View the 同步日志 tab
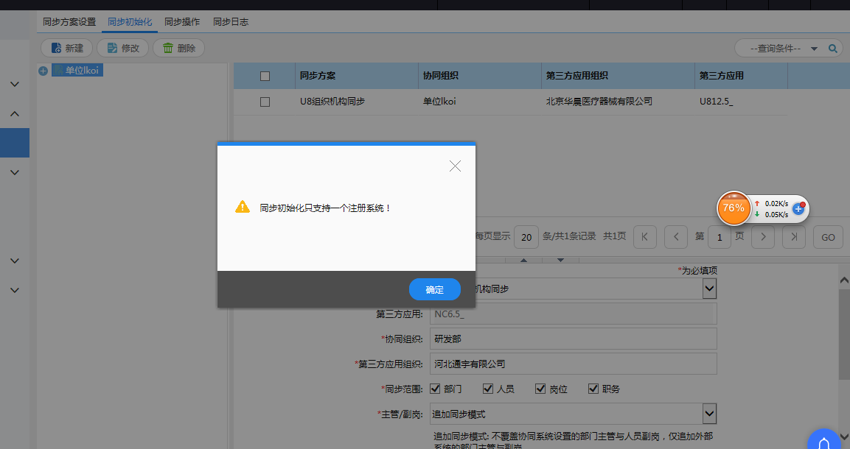 231,21
